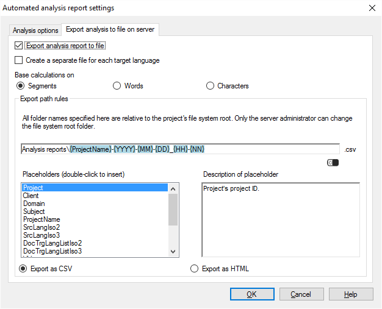
Task: Click Cancel to discard changes
Action: tap(301, 294)
